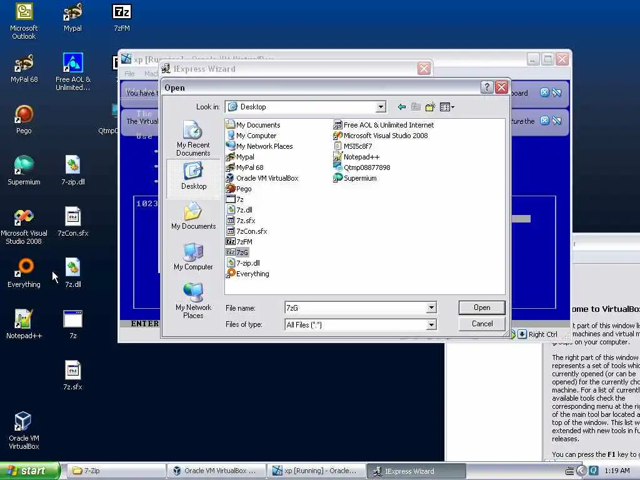This screenshot has width=640, height=480.
Task: Go to My Recent Documents place
Action: pos(193,138)
